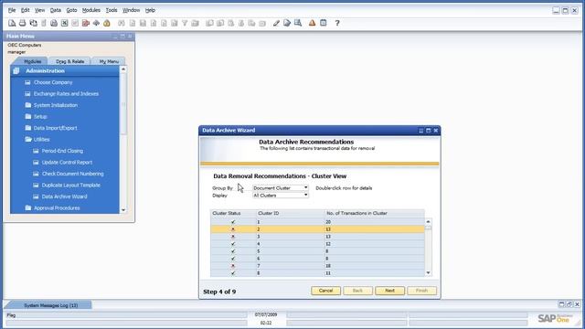Click the Launch Application arrows icon

pos(96,23)
